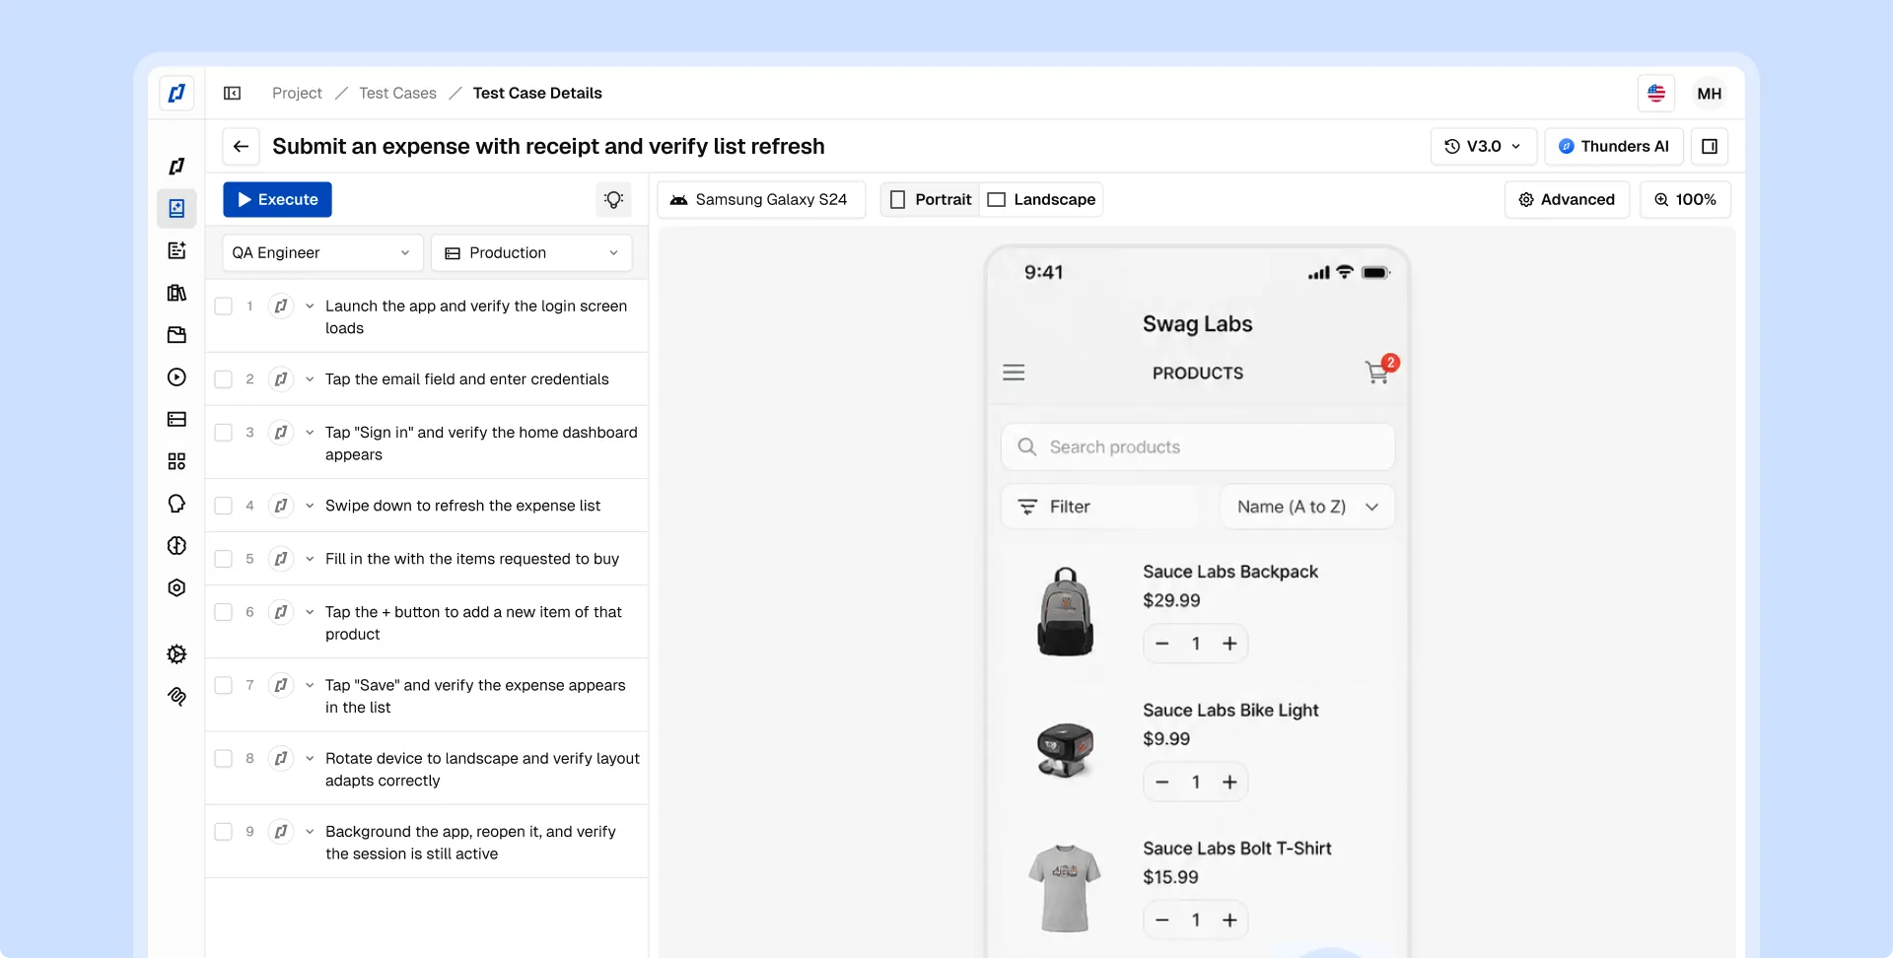This screenshot has height=958, width=1893.
Task: Check the checkbox for step 7
Action: pos(224,685)
